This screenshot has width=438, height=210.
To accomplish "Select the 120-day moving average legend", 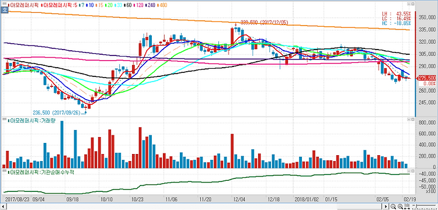I will (x=139, y=5).
